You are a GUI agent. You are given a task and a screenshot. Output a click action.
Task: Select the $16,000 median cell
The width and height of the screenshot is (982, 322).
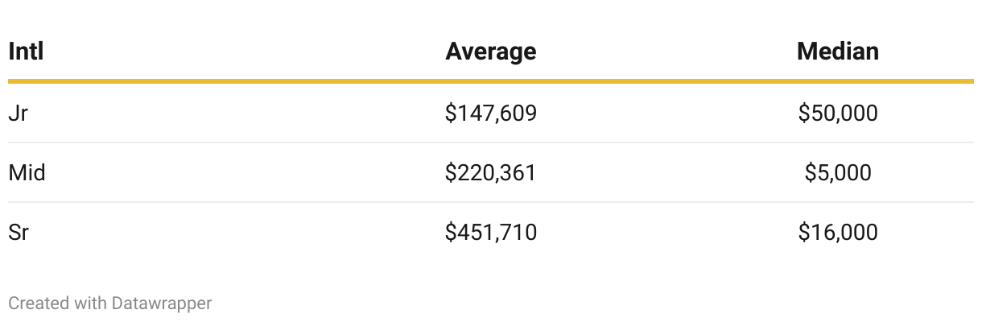[x=838, y=232]
